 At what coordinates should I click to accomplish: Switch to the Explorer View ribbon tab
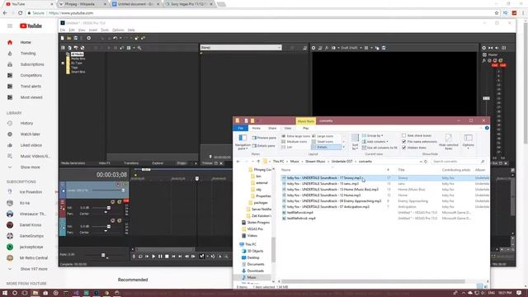(x=288, y=129)
